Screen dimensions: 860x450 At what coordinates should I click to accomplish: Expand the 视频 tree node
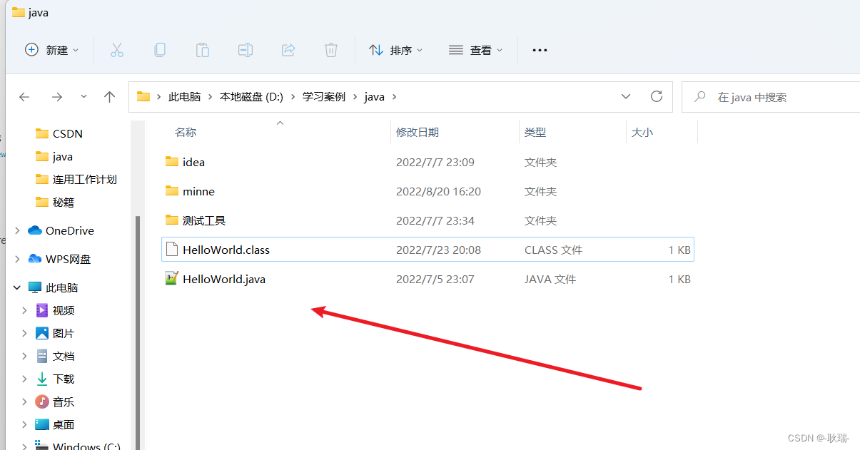[24, 310]
